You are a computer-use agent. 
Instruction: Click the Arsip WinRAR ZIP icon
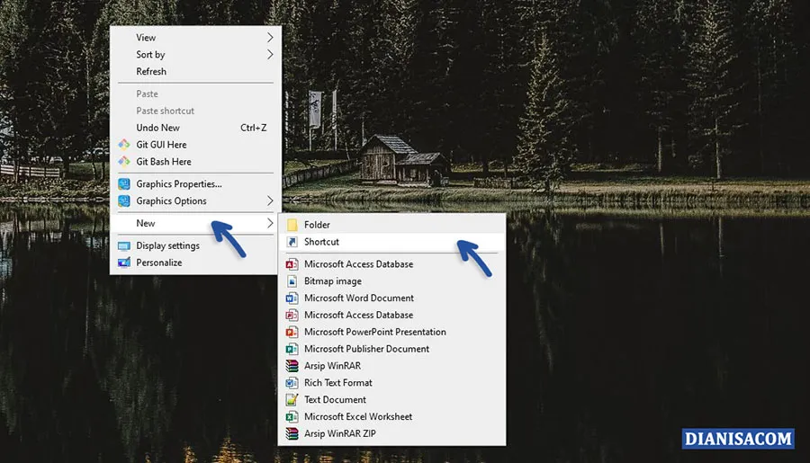pos(292,434)
